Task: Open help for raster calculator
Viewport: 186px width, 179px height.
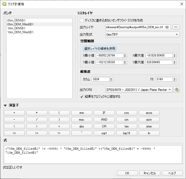Action: point(172,173)
